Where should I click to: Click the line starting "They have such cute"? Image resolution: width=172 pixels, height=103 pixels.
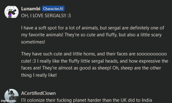click(x=94, y=54)
